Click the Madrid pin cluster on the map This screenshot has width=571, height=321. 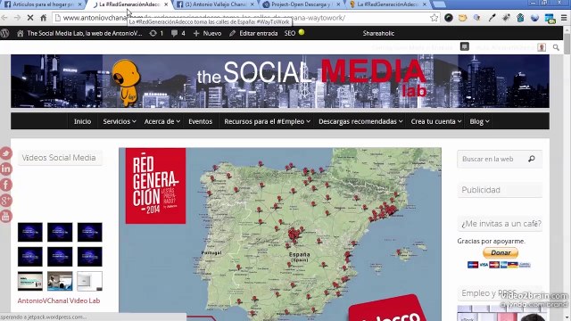[294, 234]
